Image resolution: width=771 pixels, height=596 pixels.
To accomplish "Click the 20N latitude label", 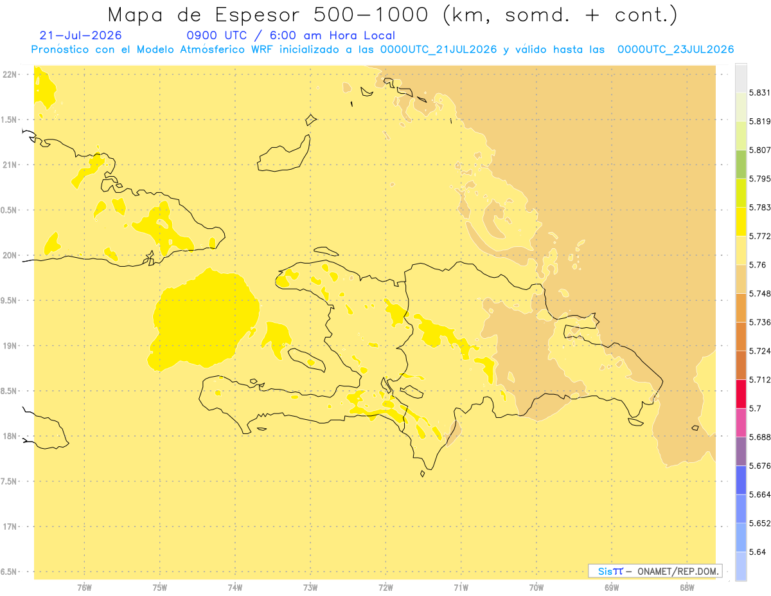I will tap(10, 255).
